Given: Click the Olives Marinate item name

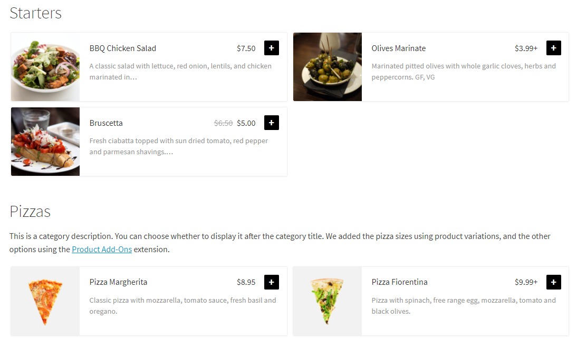Looking at the screenshot, I should pos(398,48).
